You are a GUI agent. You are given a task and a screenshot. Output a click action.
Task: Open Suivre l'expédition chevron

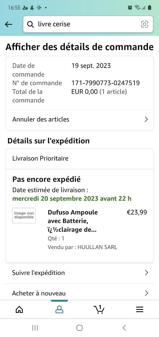[146, 273]
